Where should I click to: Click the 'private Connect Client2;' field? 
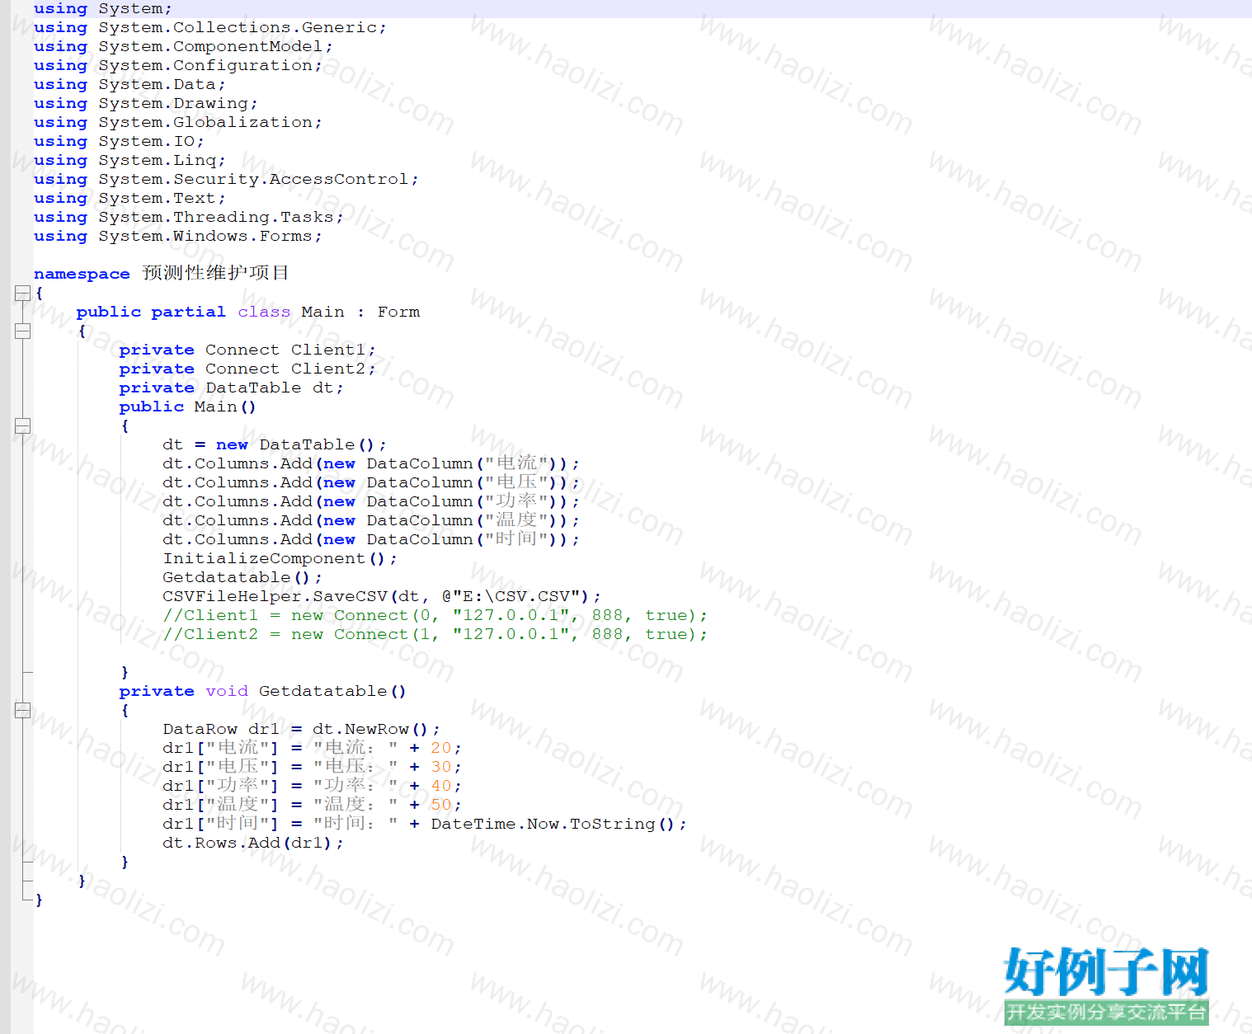pos(247,369)
